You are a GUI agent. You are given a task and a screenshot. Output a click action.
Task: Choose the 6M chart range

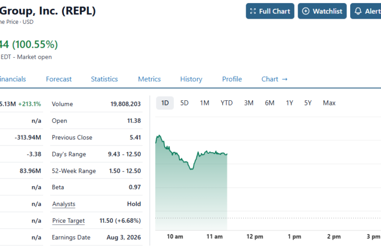point(270,103)
